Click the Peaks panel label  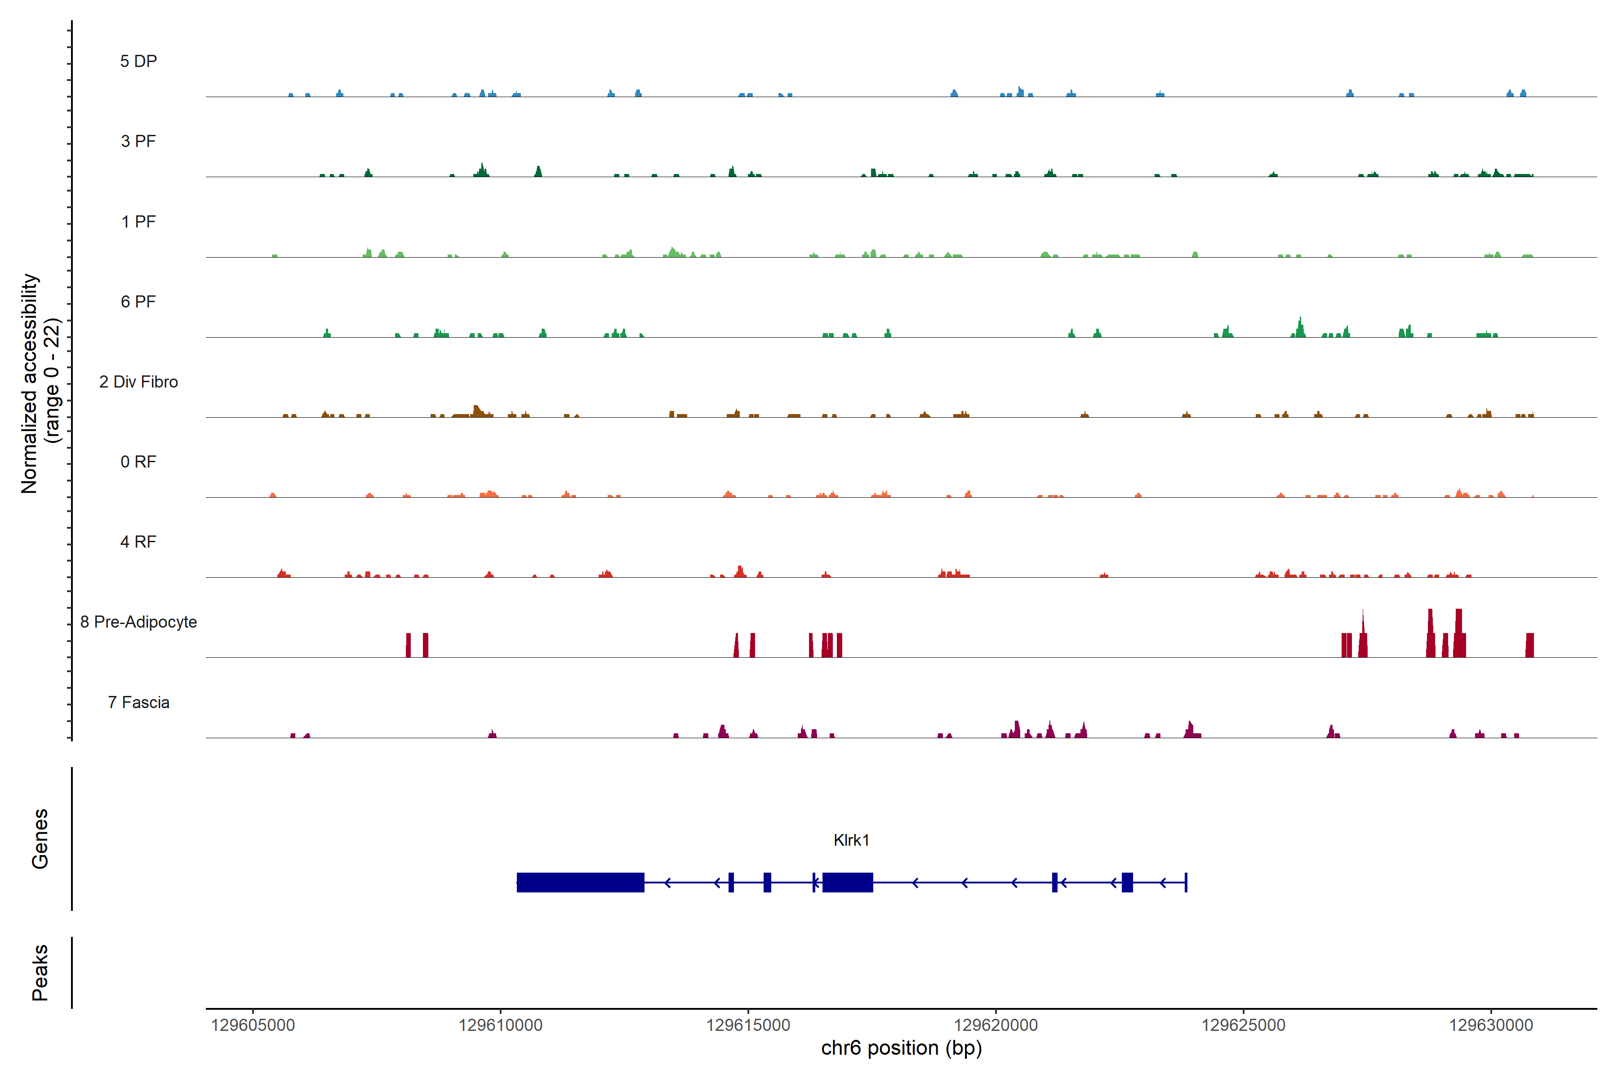click(x=40, y=972)
